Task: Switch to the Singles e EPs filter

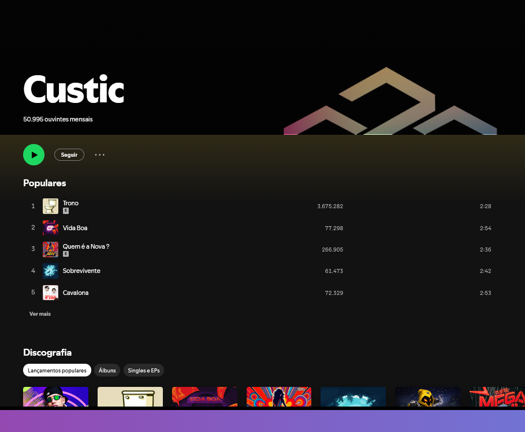Action: (x=144, y=370)
